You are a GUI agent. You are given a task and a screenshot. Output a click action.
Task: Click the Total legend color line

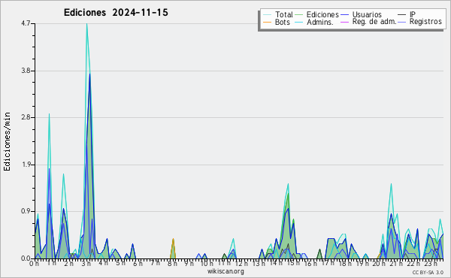coord(267,15)
